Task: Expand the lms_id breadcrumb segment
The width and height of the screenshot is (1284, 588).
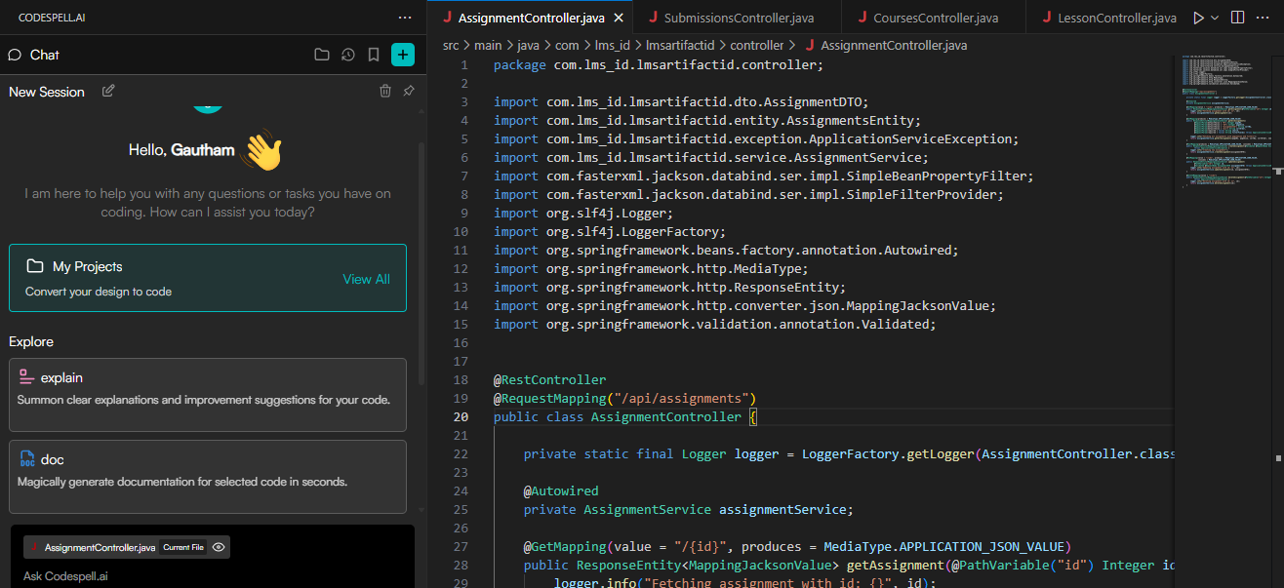Action: click(613, 45)
